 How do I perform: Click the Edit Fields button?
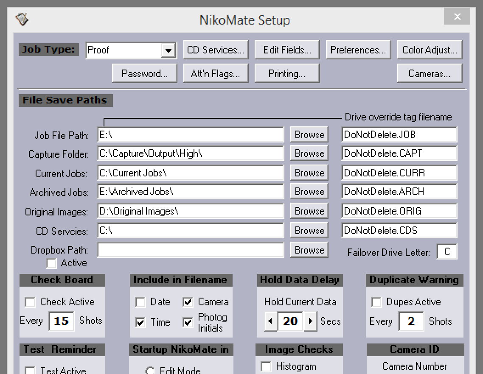point(287,50)
